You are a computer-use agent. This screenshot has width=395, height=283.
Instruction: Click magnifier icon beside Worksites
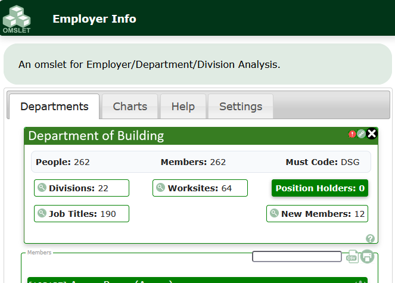(x=161, y=188)
